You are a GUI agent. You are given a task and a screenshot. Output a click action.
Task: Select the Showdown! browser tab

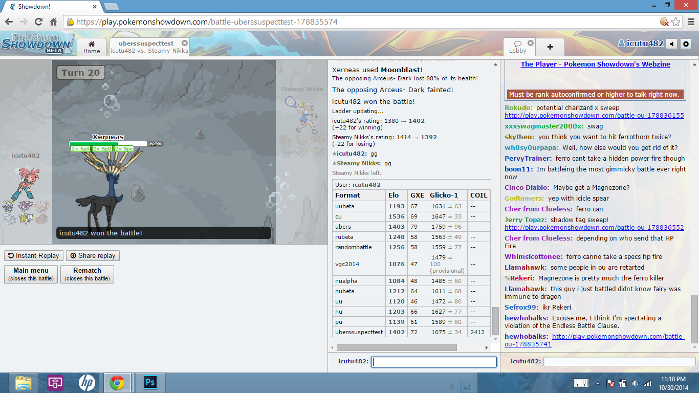pos(52,7)
